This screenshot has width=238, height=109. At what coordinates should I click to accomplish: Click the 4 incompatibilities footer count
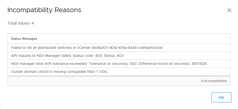click(214, 81)
